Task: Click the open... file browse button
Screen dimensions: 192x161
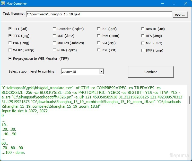Action: coord(180,14)
